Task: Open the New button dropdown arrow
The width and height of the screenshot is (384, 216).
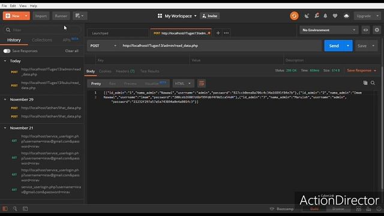Action: click(x=26, y=16)
